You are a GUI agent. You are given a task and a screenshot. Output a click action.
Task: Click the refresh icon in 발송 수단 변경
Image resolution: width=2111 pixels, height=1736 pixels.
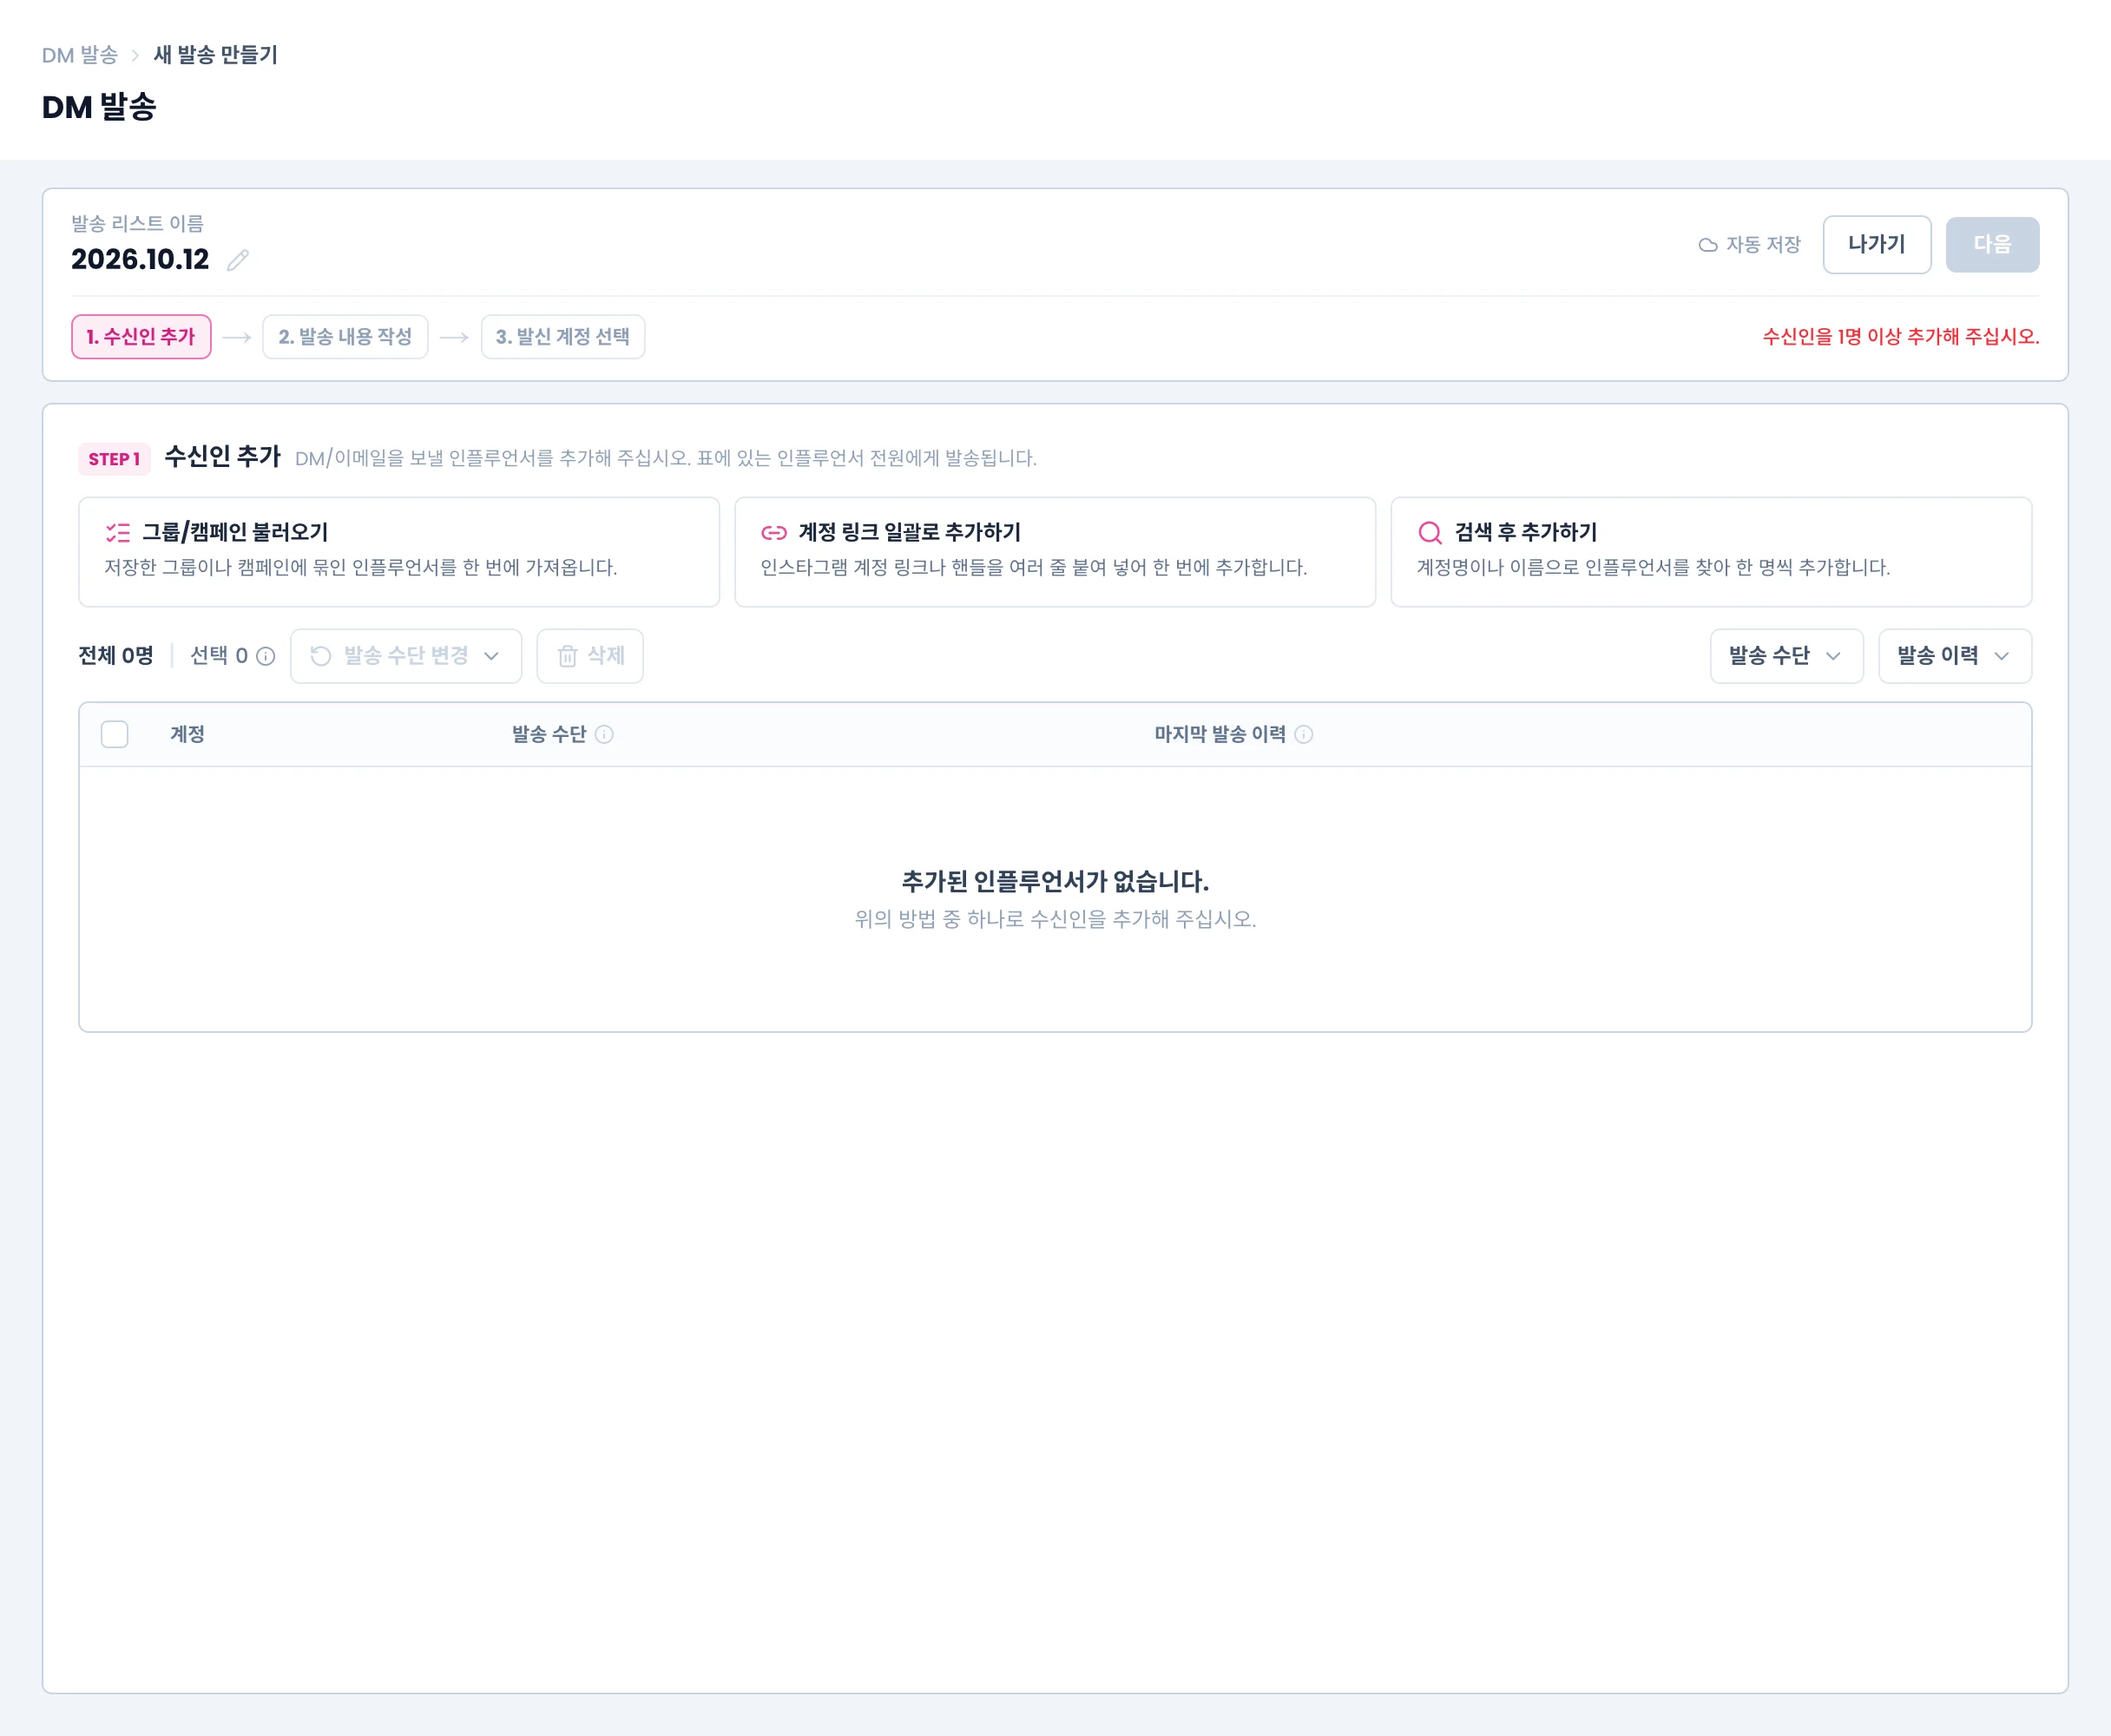tap(321, 656)
